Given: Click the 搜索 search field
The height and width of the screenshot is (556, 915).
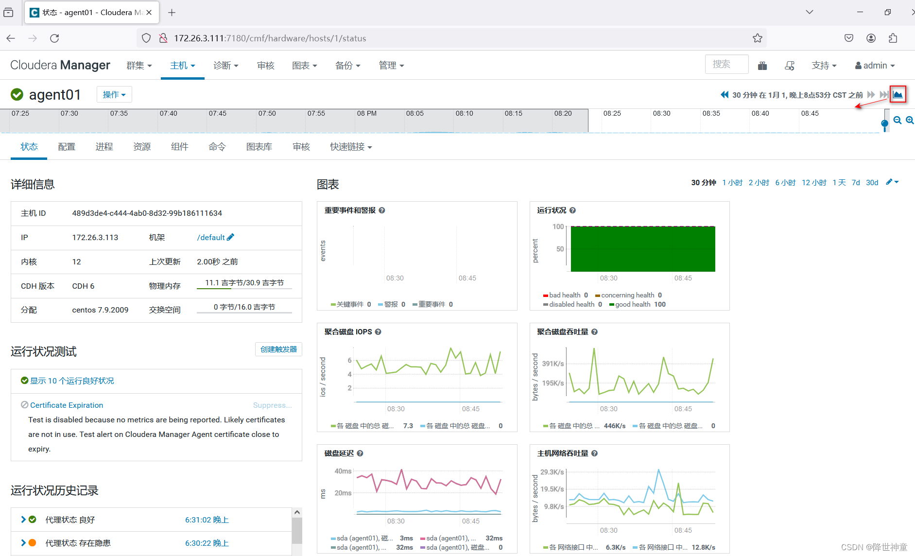Looking at the screenshot, I should 726,64.
